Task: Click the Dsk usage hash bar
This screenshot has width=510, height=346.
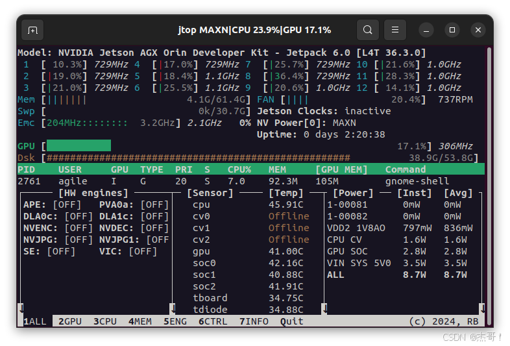Action: tap(199, 158)
